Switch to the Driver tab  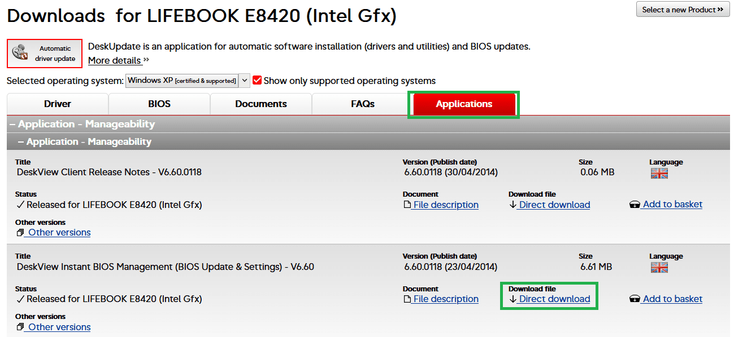(58, 104)
